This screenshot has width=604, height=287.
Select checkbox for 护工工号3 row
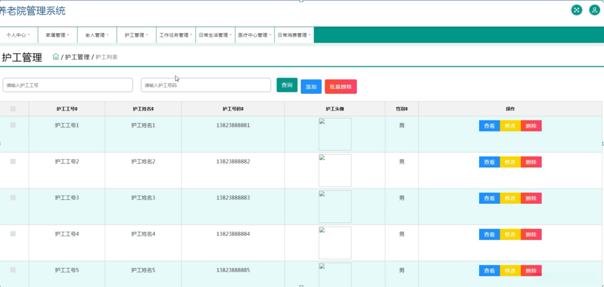(13, 198)
